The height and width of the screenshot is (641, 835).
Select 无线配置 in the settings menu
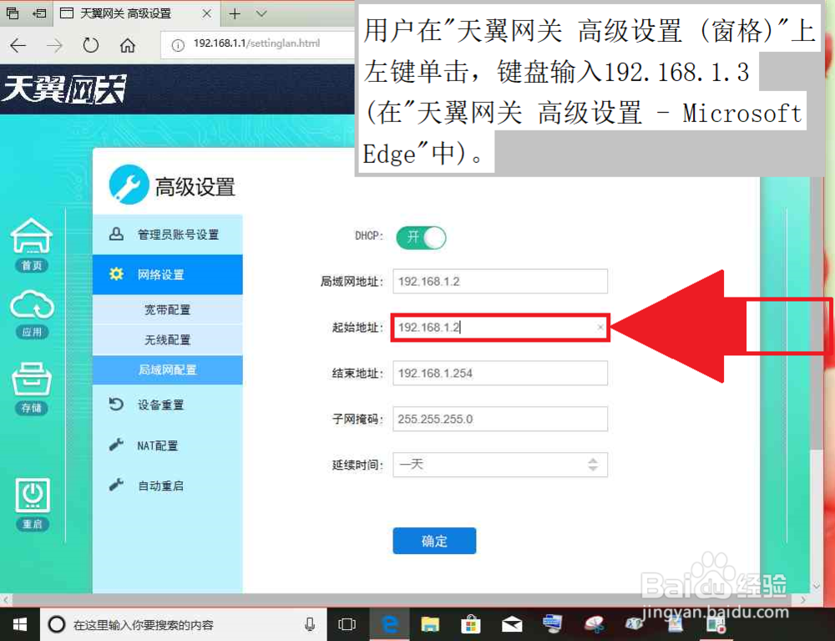167,338
